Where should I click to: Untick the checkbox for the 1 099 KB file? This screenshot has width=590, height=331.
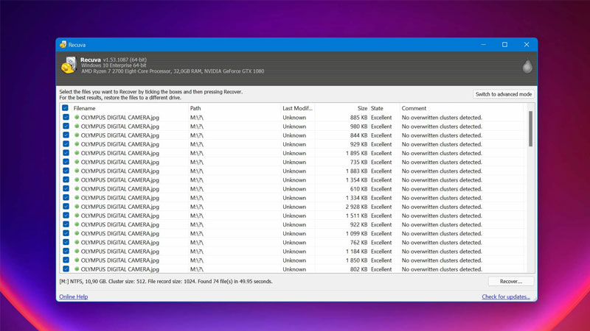point(66,233)
